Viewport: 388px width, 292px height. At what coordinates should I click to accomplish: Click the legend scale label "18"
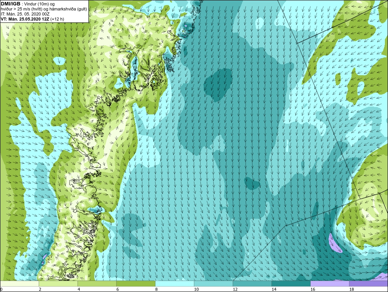(352, 289)
